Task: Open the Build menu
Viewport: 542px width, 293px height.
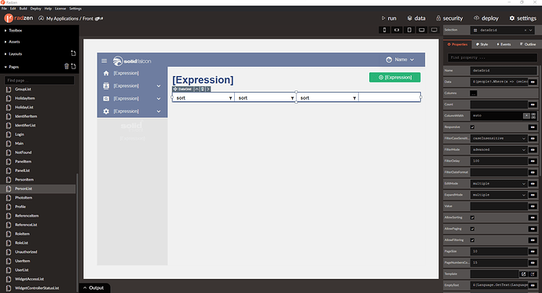Action: point(23,9)
